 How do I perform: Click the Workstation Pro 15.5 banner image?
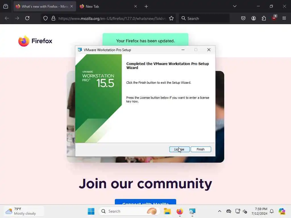(99, 98)
